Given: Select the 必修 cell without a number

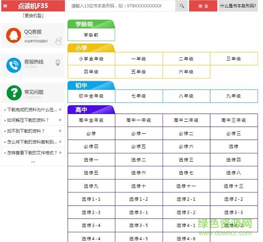Looking at the screenshot, I should point(91,133).
